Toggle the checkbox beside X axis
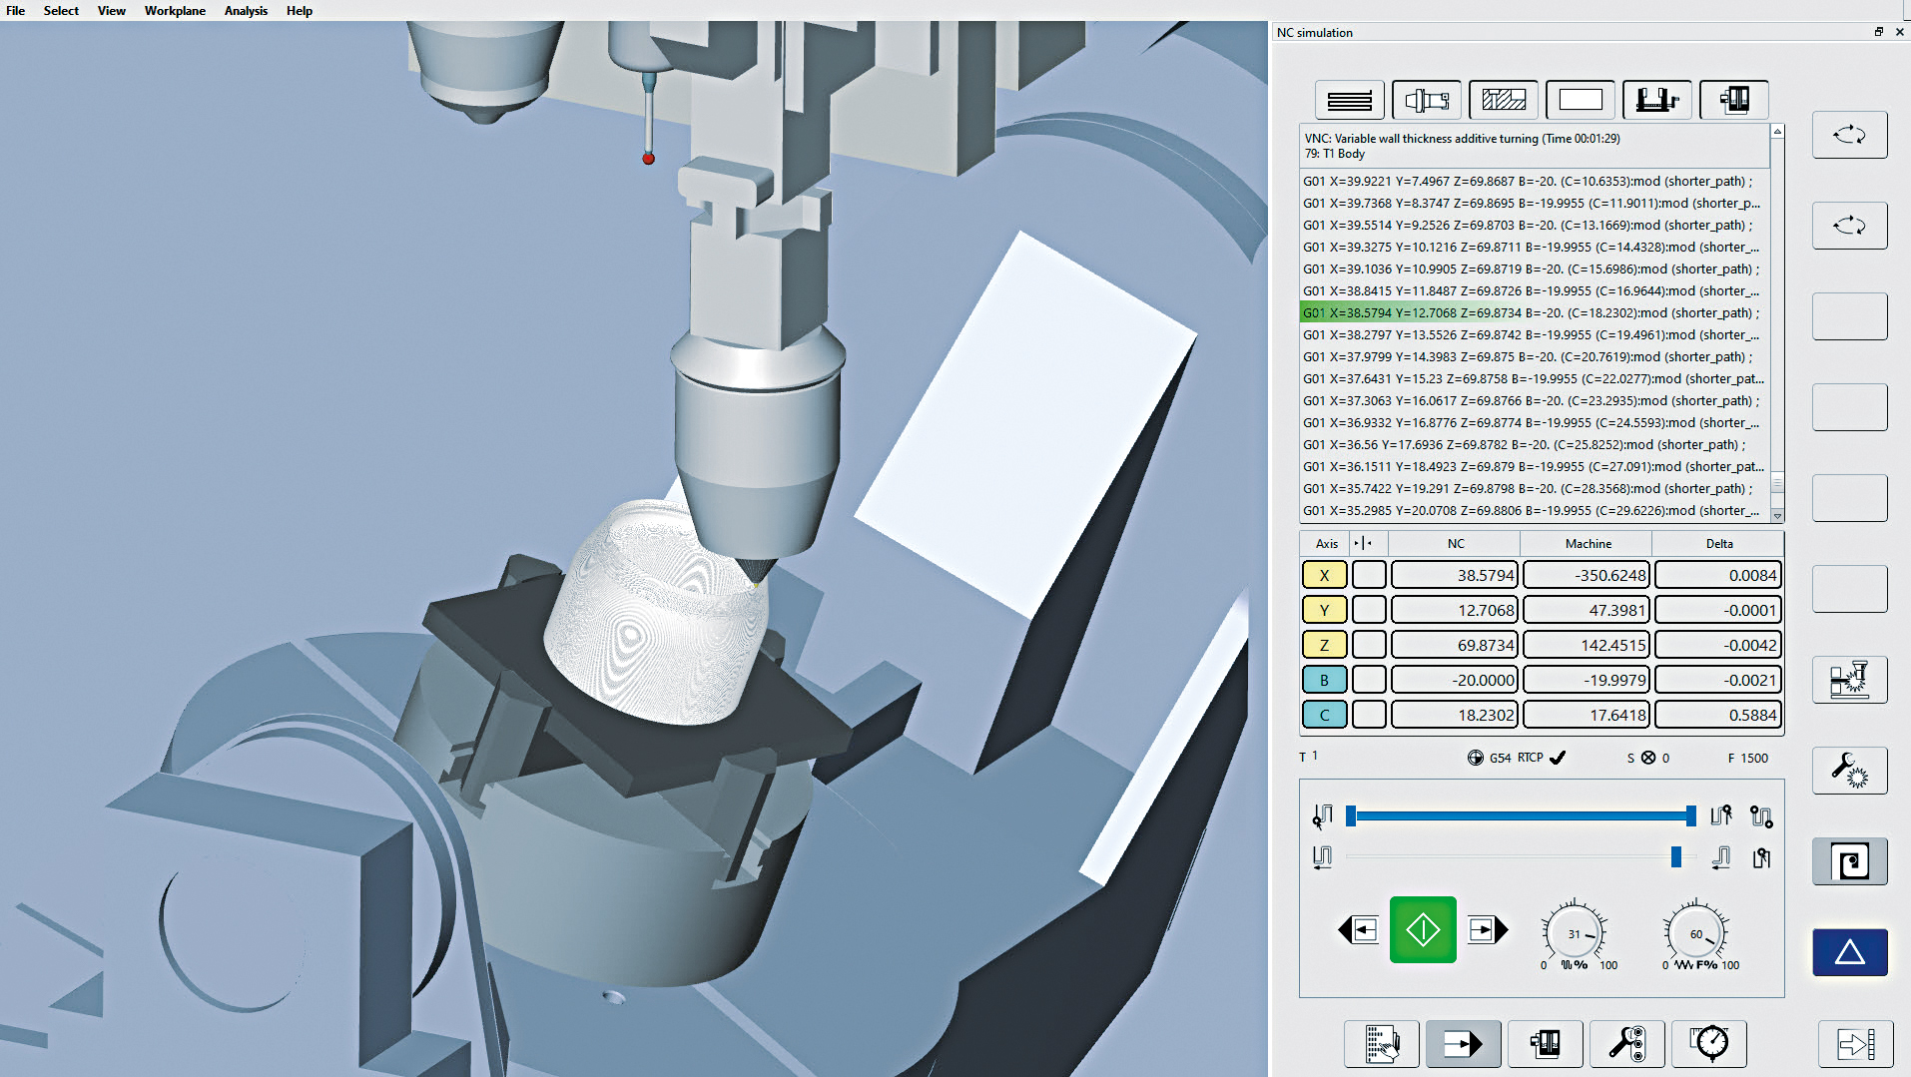The height and width of the screenshot is (1077, 1911). [1369, 575]
